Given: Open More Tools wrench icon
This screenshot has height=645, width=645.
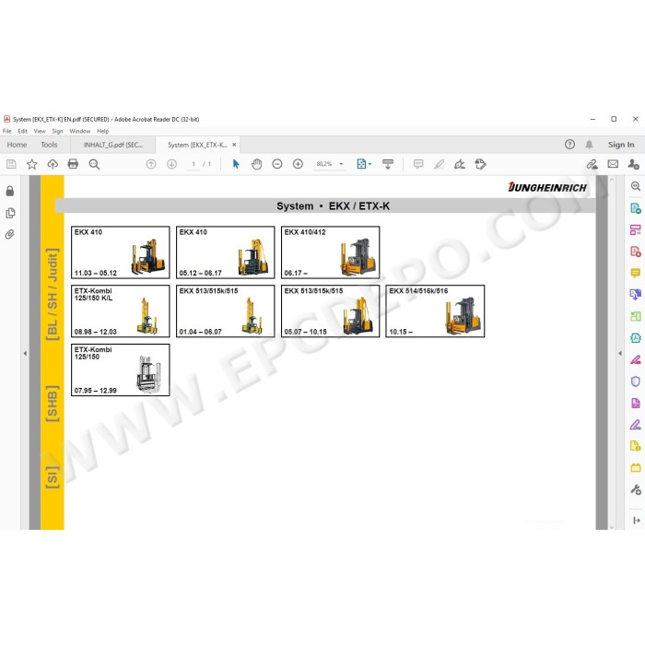Looking at the screenshot, I should pyautogui.click(x=635, y=489).
